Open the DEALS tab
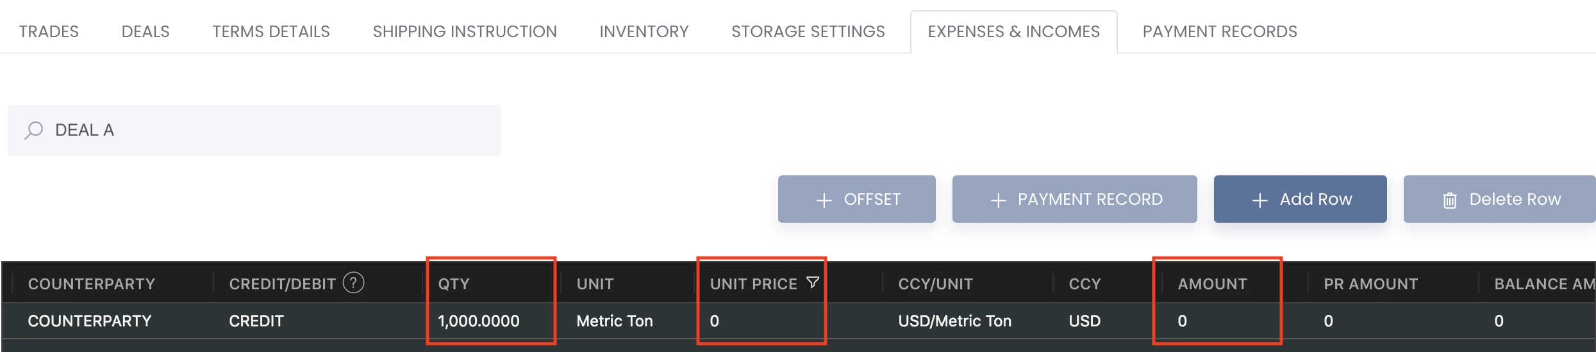The height and width of the screenshot is (352, 1596). (145, 31)
